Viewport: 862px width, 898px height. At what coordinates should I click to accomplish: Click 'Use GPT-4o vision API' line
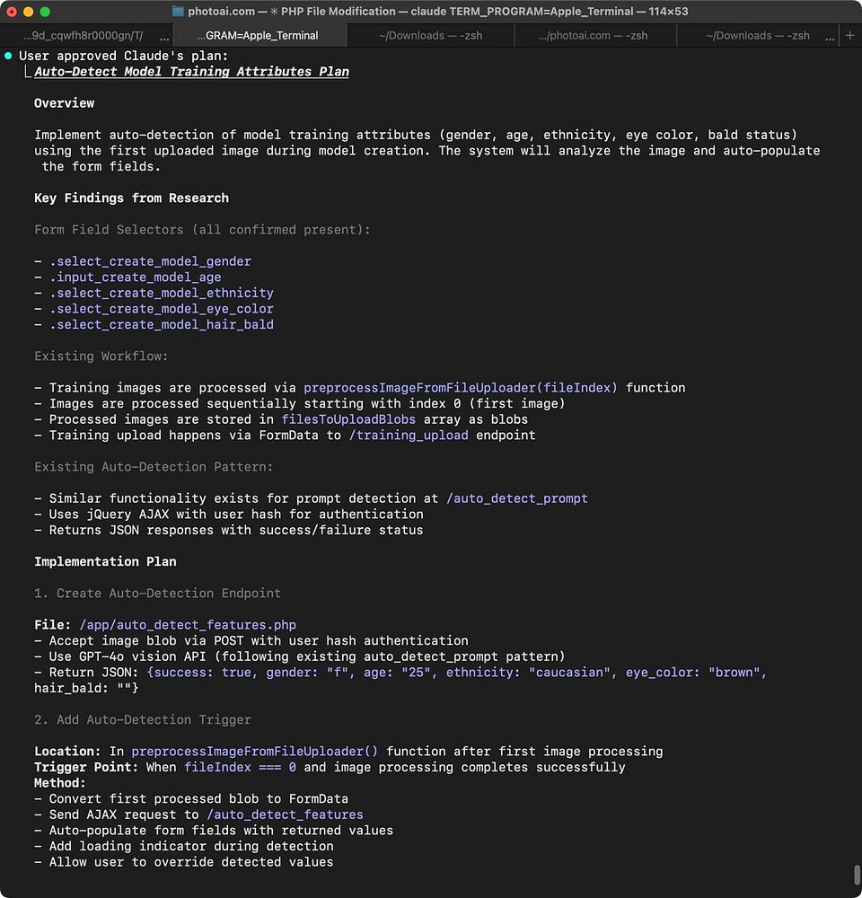coord(300,656)
